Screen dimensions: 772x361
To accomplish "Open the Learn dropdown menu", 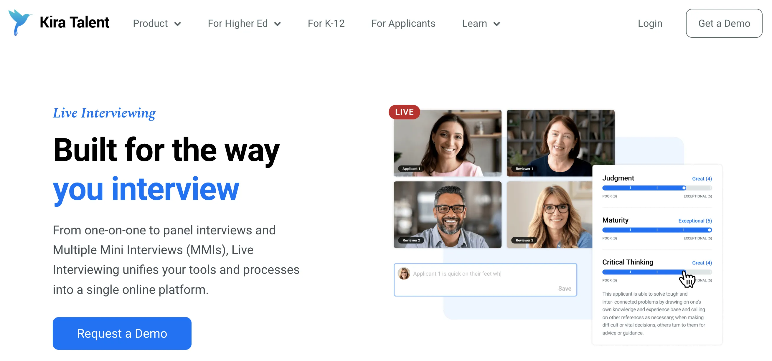I will click(x=481, y=23).
